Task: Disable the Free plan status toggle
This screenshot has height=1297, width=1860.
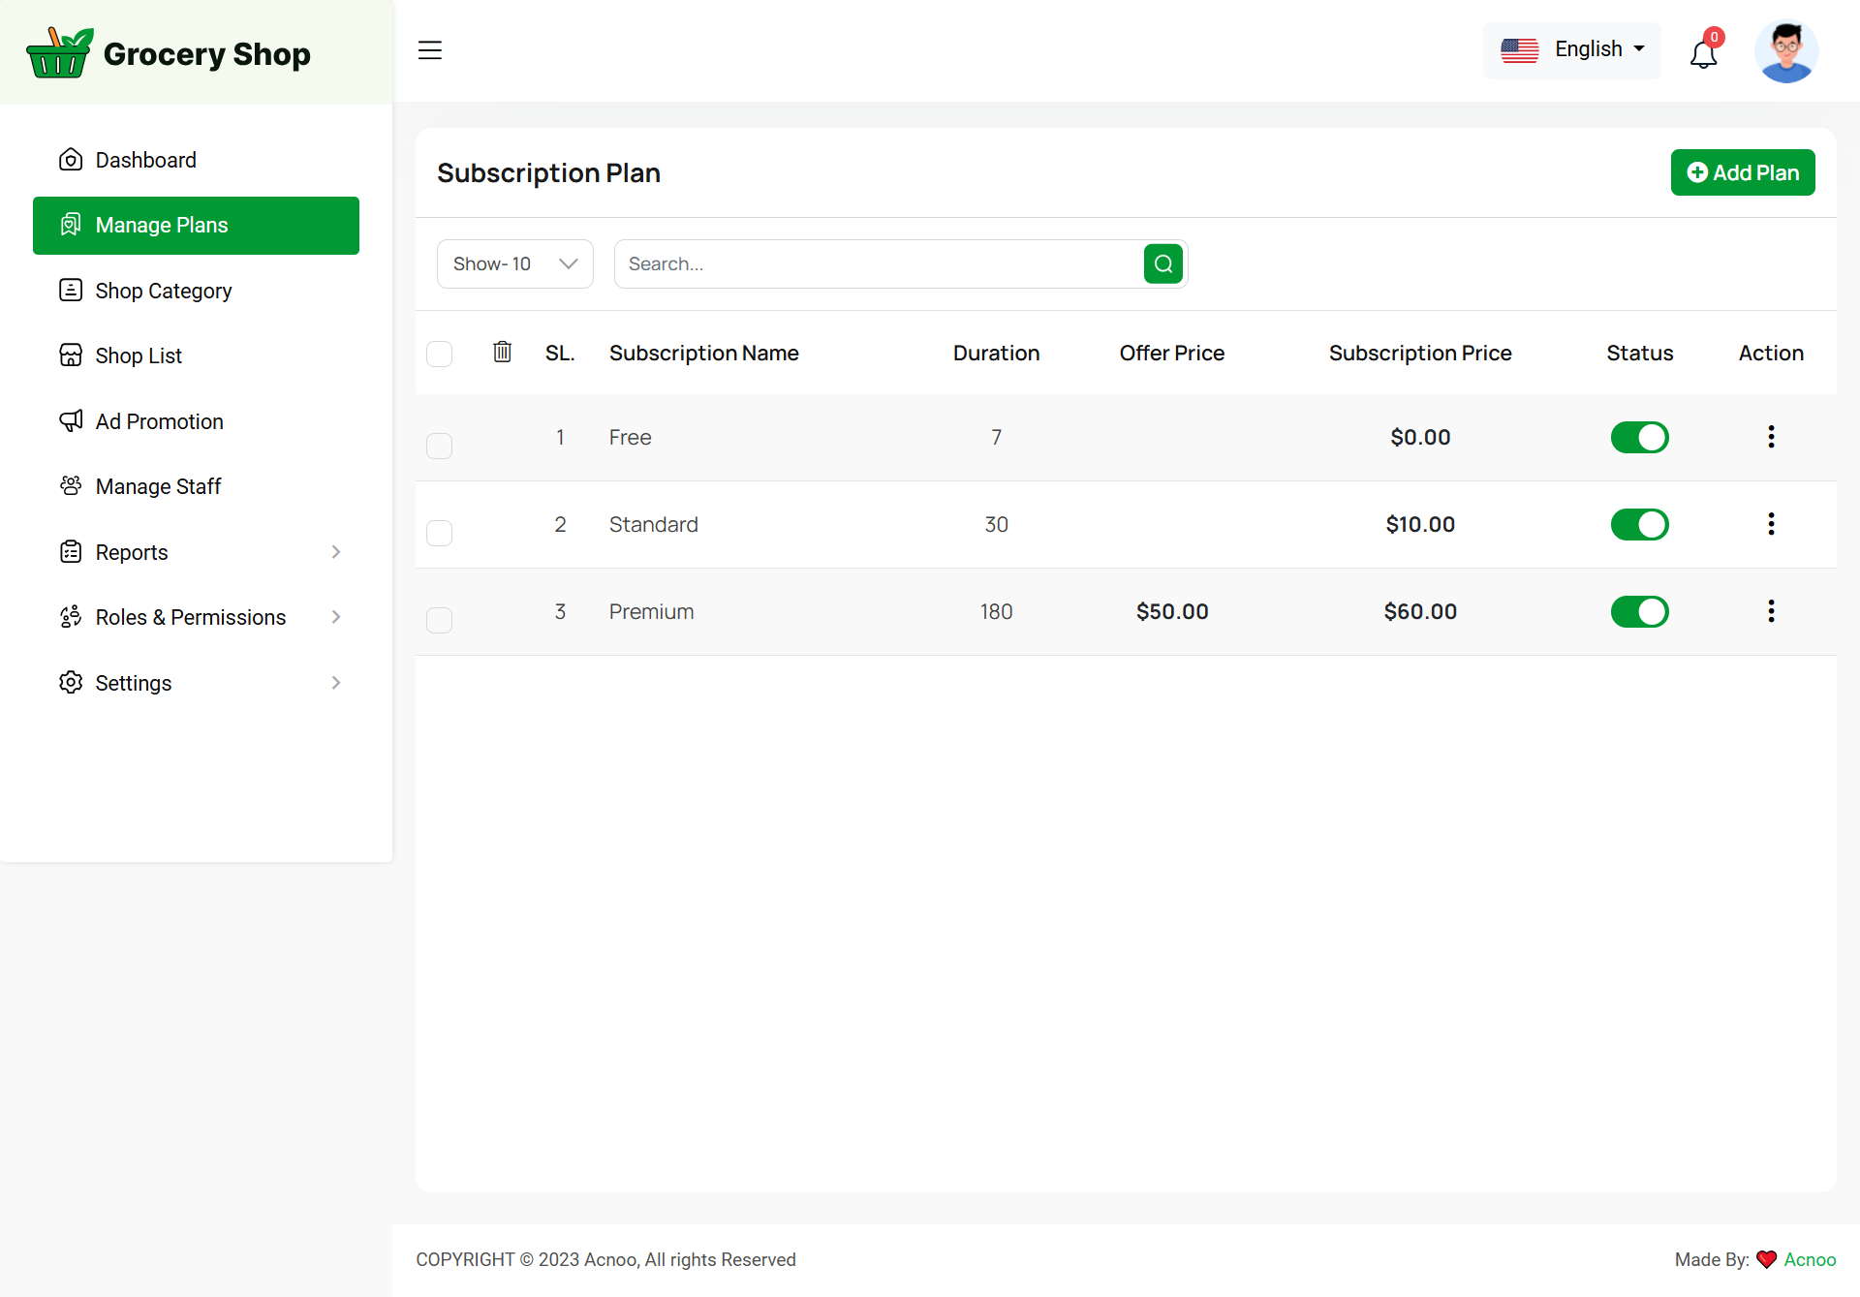Action: (1639, 437)
